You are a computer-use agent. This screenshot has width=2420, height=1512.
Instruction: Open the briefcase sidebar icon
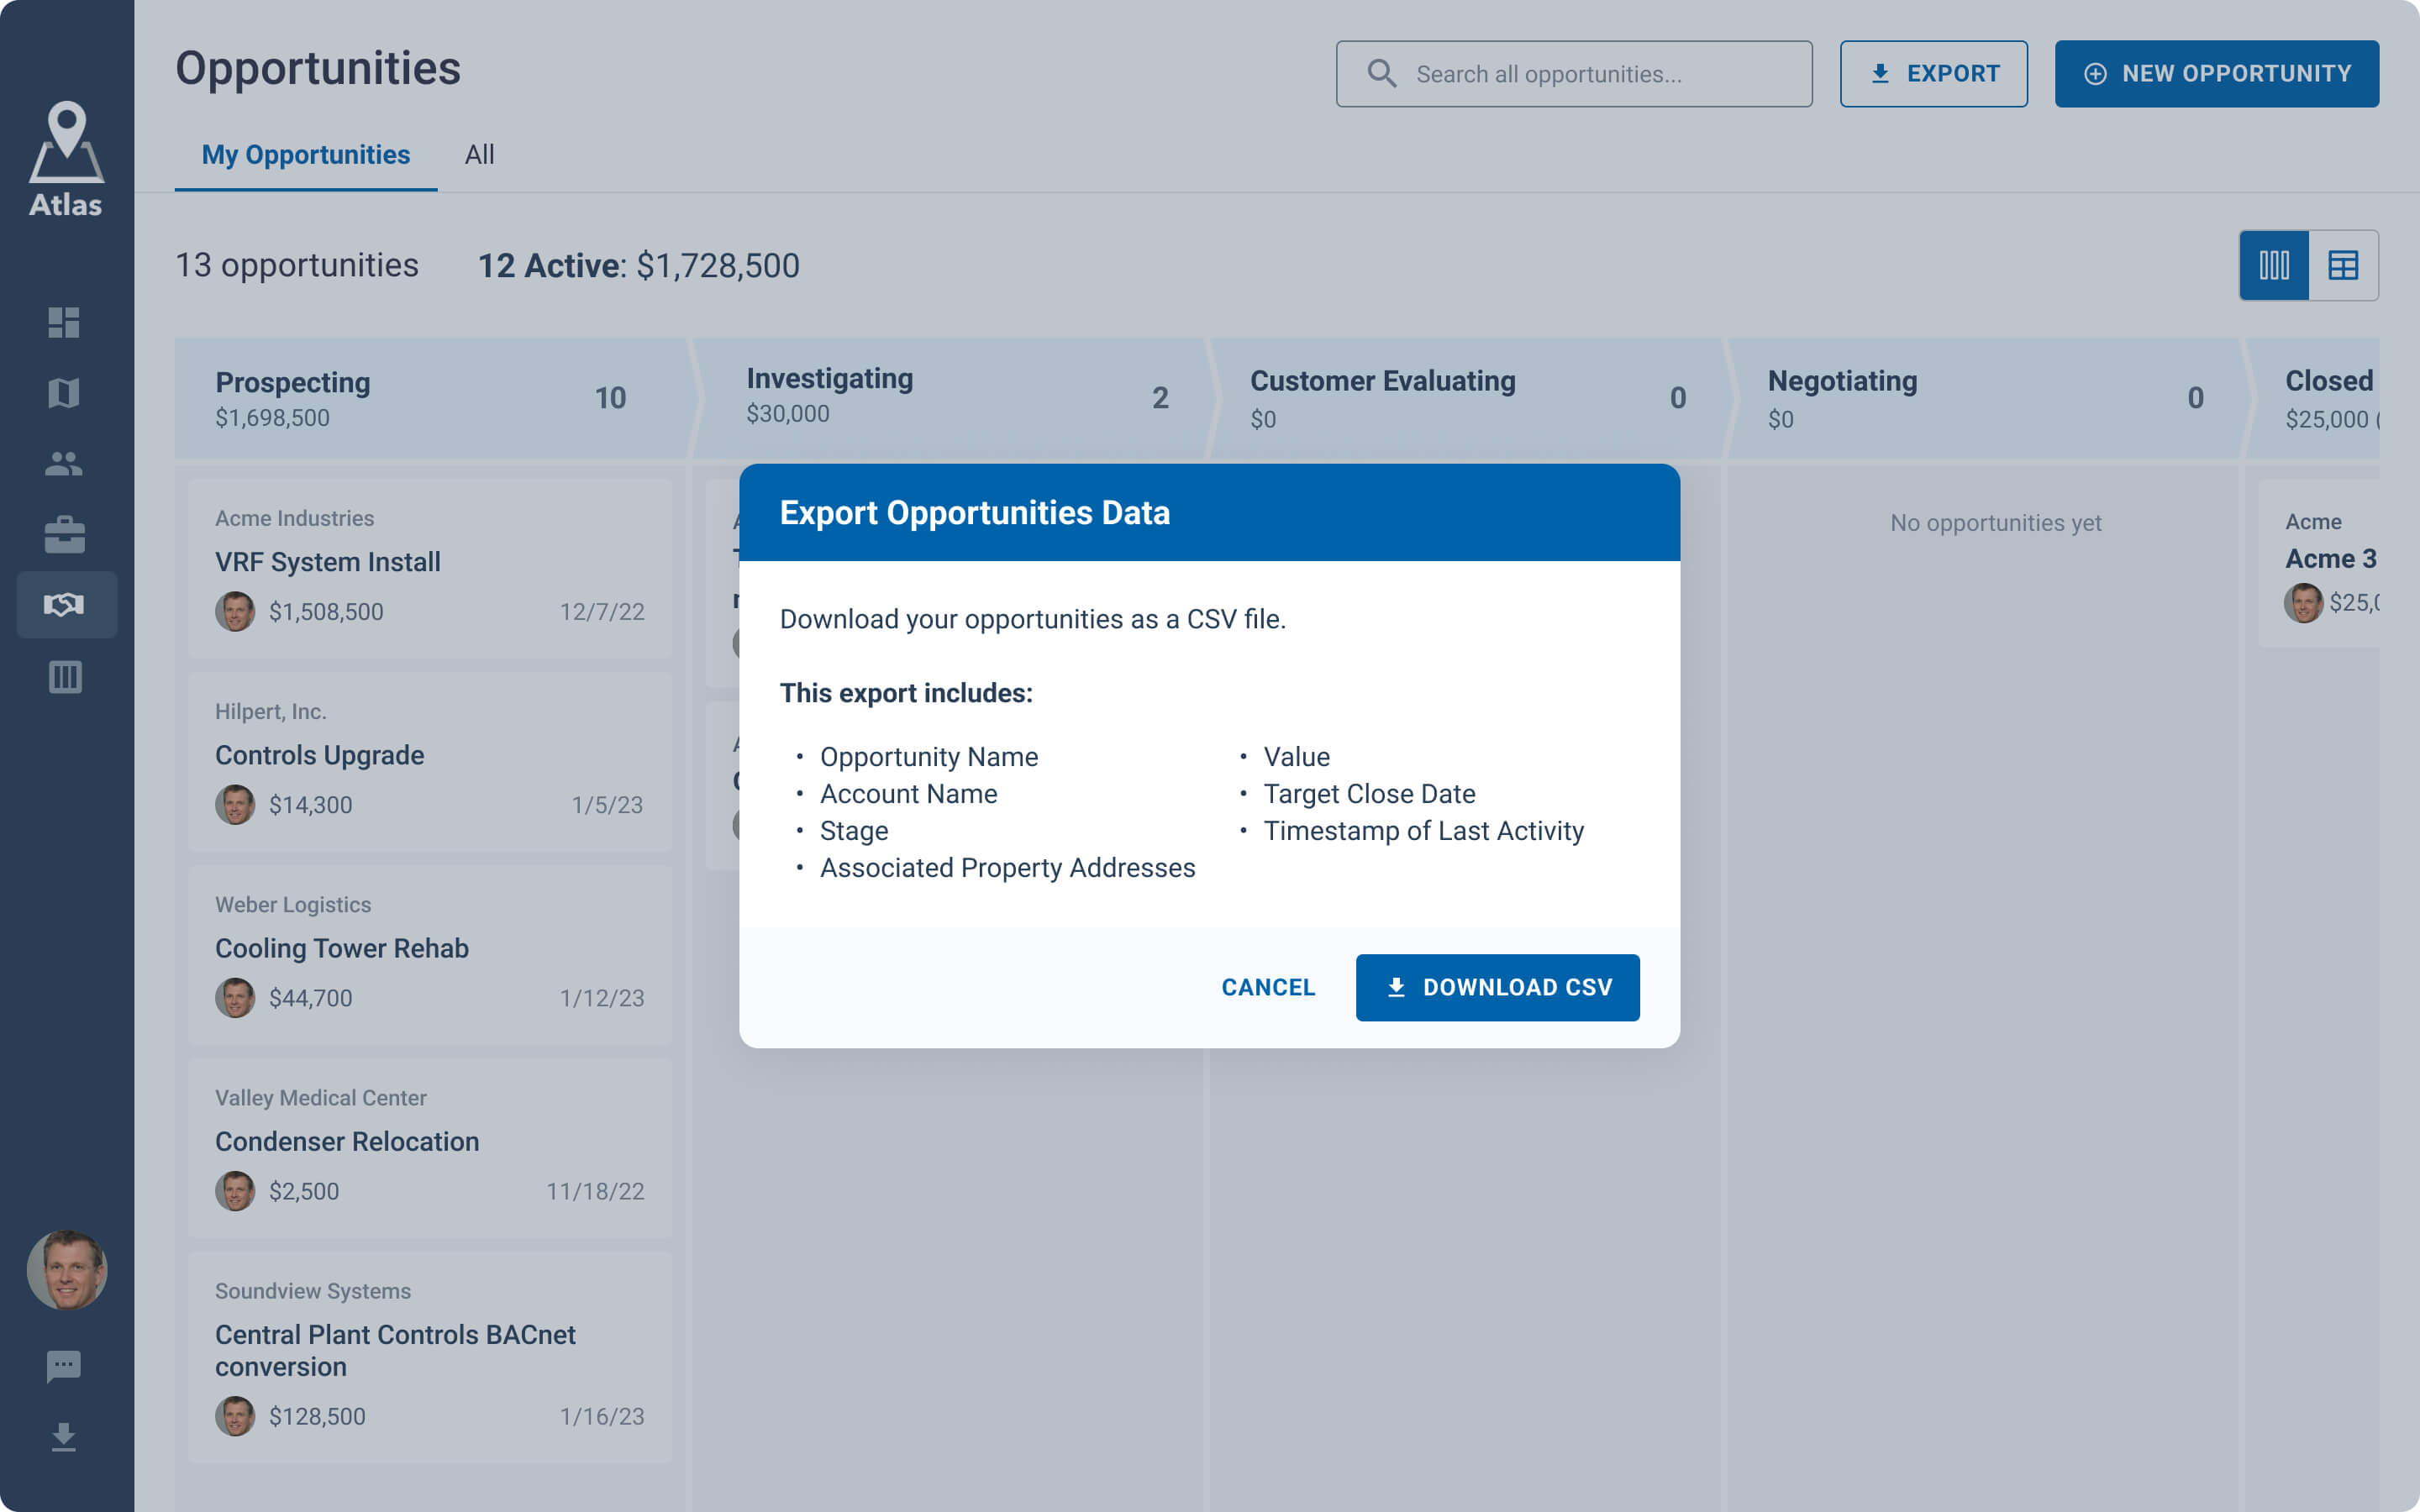tap(64, 535)
